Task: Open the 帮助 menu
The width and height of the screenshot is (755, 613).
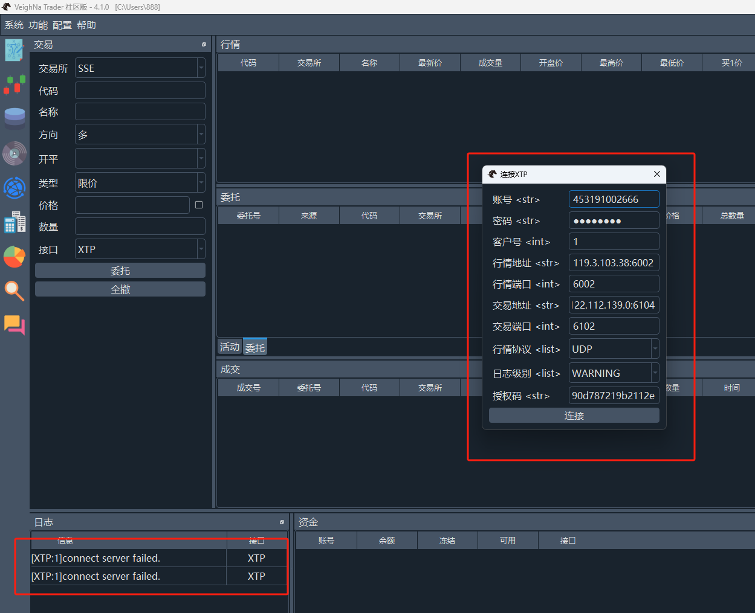Action: point(86,25)
